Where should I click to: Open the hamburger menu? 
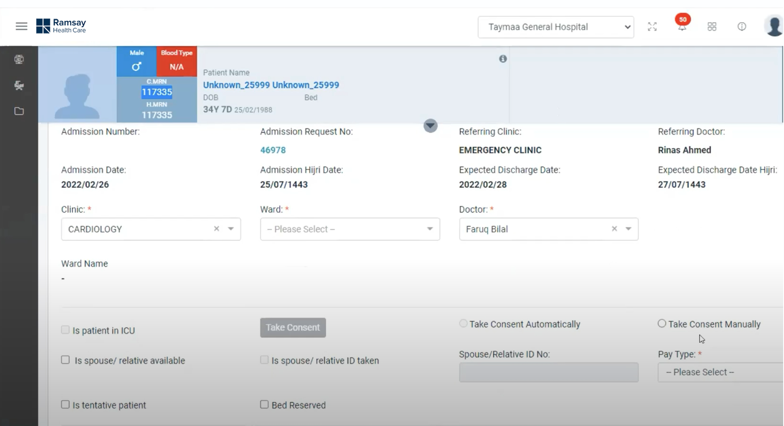pos(21,27)
